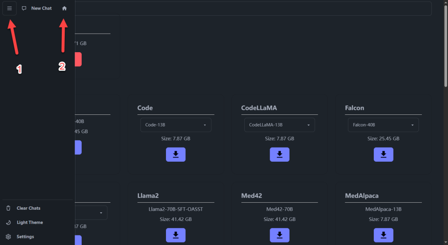Click the Falcon card heading
Image resolution: width=448 pixels, height=245 pixels.
pyautogui.click(x=355, y=108)
